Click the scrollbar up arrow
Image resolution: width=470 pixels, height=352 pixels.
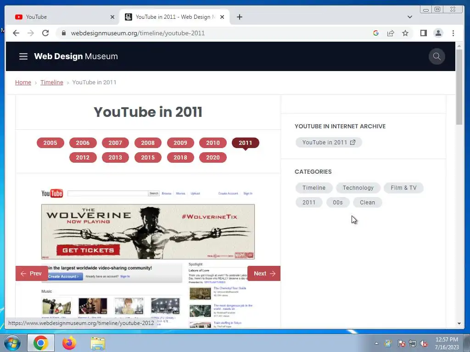(x=459, y=46)
